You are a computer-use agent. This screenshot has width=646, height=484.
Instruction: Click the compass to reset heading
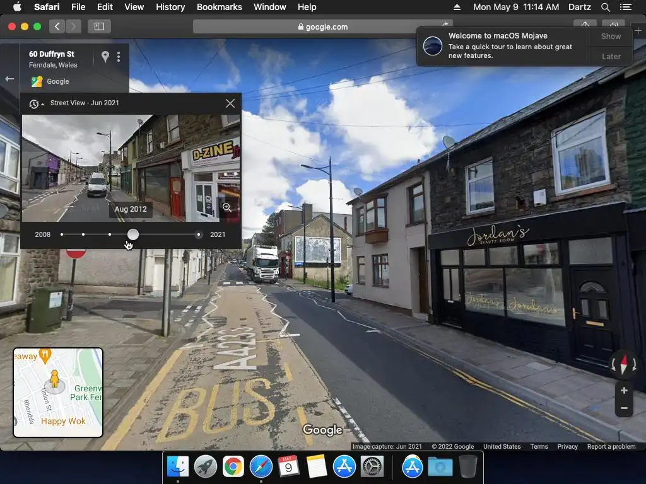(x=624, y=364)
